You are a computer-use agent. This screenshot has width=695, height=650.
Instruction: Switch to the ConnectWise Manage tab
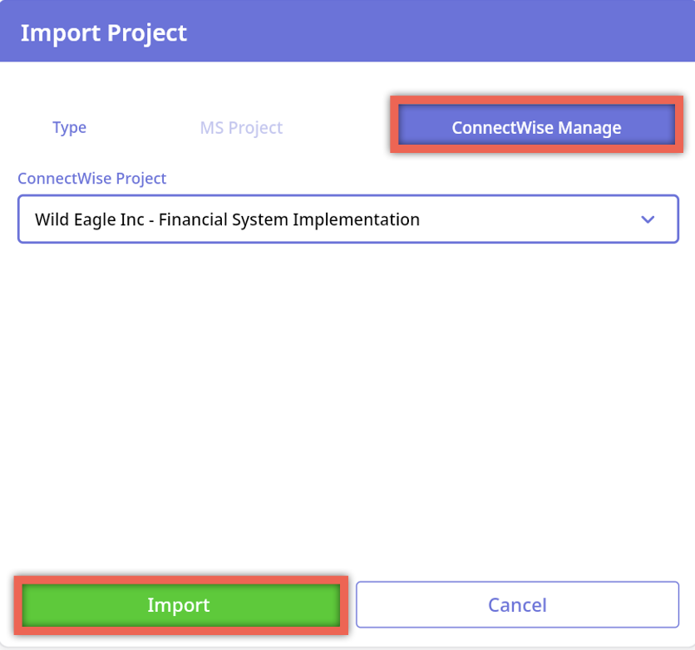pyautogui.click(x=536, y=128)
